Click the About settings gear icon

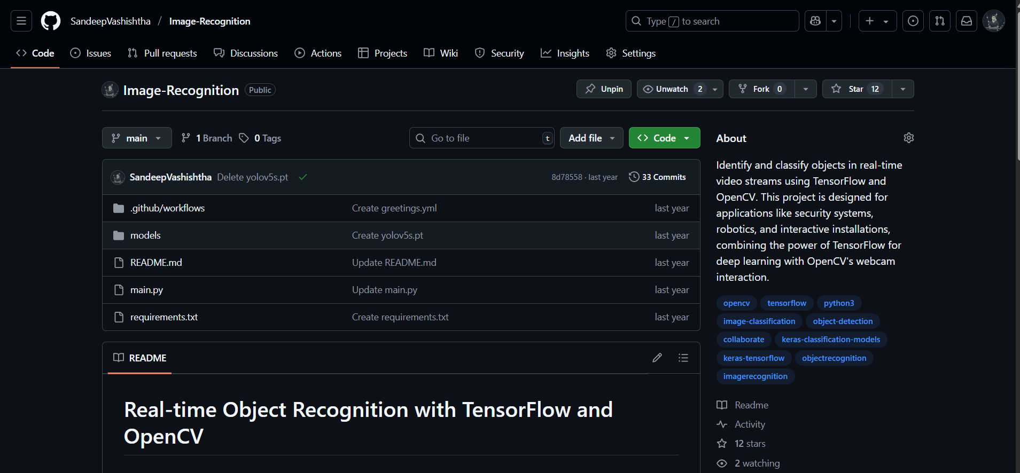[908, 138]
